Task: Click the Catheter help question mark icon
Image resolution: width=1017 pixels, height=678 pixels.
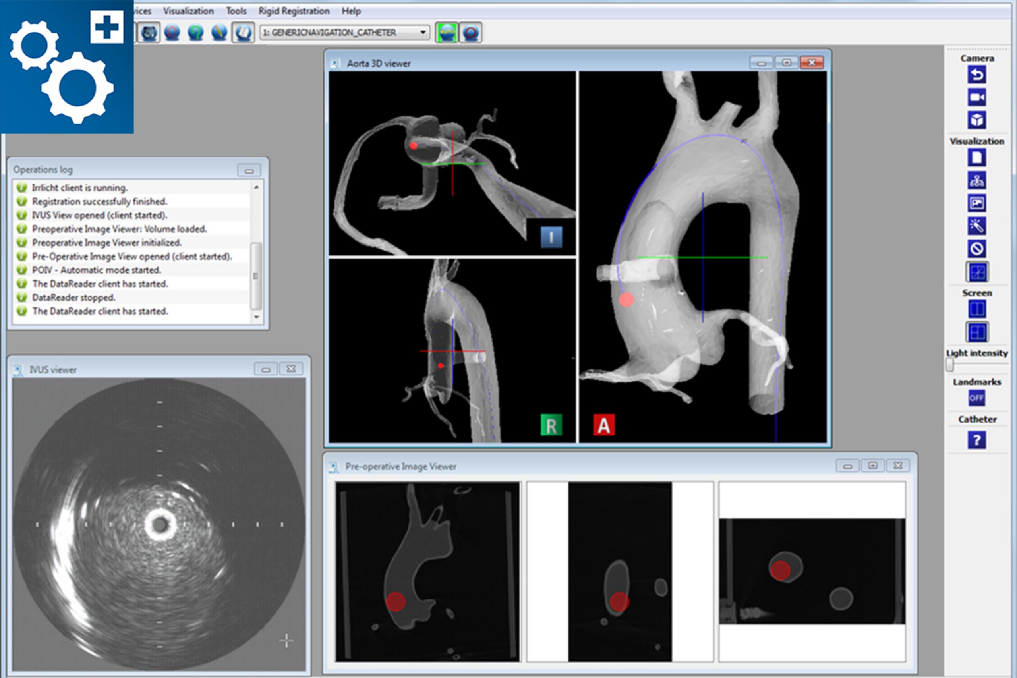Action: [x=978, y=439]
